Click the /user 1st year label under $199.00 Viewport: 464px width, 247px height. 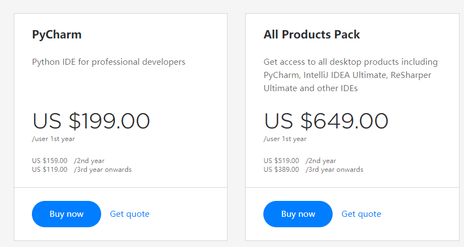tap(53, 139)
